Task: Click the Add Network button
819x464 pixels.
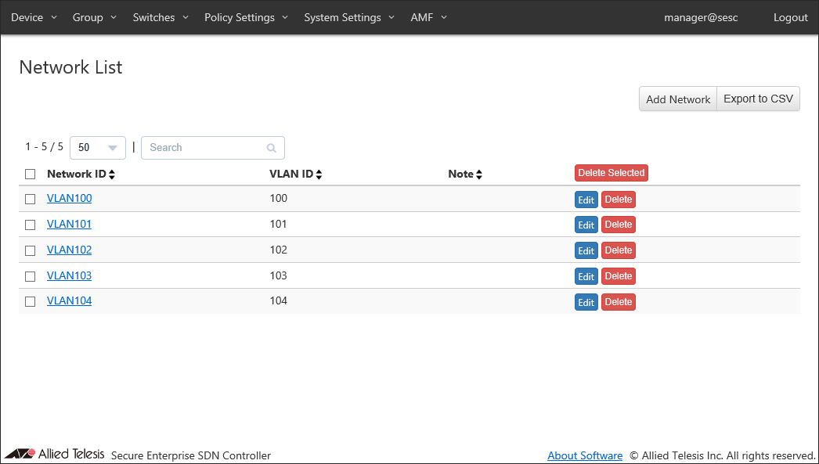Action: (x=677, y=99)
